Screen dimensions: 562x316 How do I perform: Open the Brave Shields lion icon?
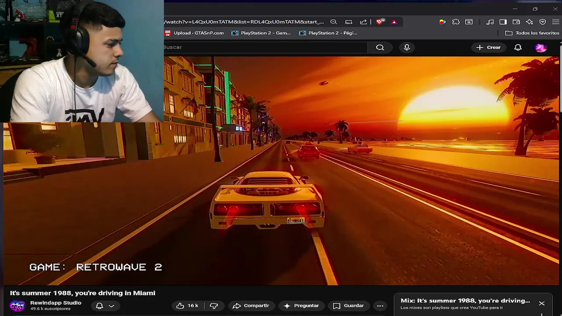380,22
